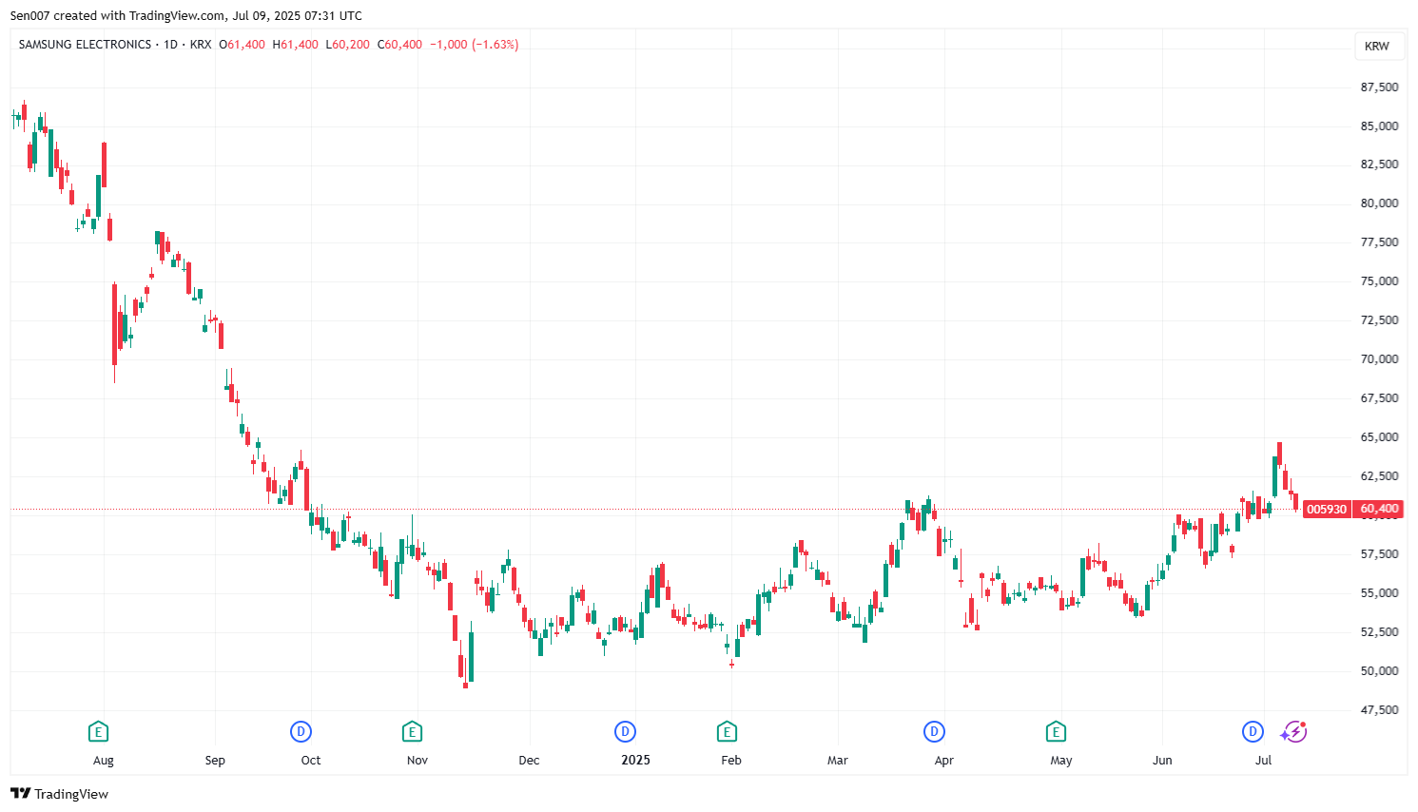
Task: Click the earnings E marker above May
Action: (1056, 731)
